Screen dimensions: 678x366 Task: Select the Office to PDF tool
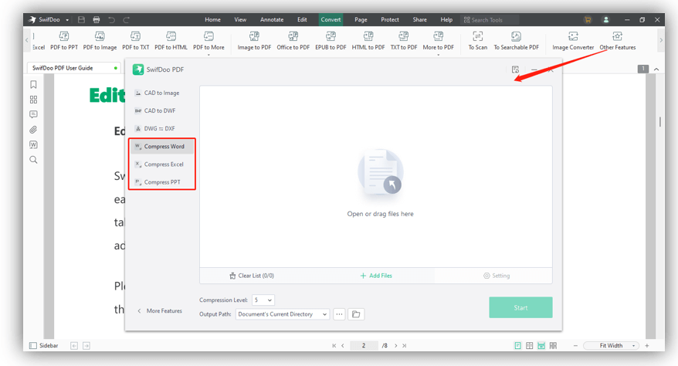(x=293, y=41)
